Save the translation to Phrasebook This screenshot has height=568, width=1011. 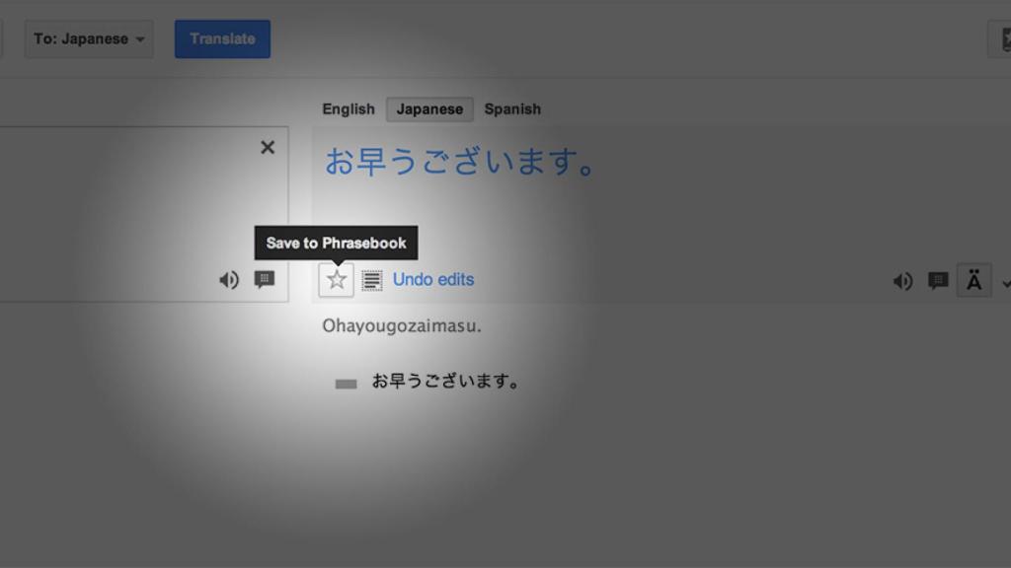[335, 279]
